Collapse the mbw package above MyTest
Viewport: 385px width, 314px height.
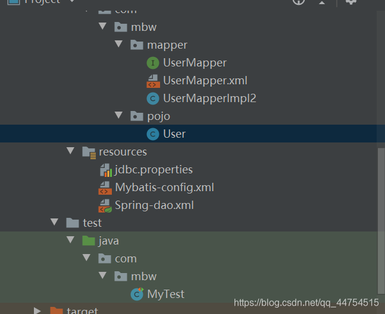102,275
